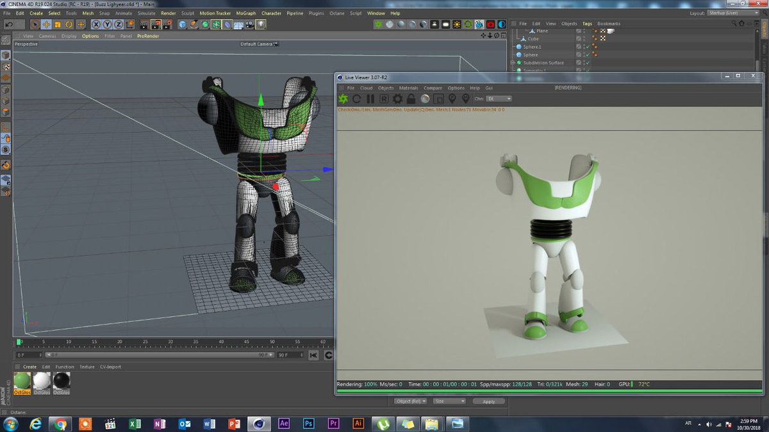
Task: Toggle the Sphere object's green enable checkmark
Action: (587, 55)
